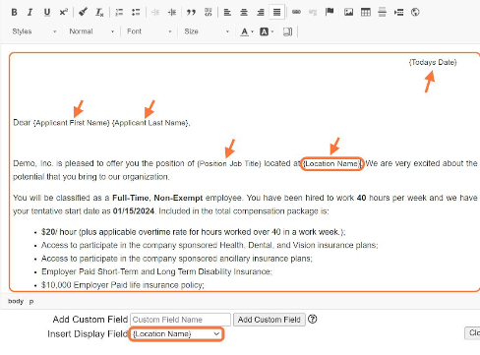Open the text color picker
480x355 pixels.
[x=247, y=31]
